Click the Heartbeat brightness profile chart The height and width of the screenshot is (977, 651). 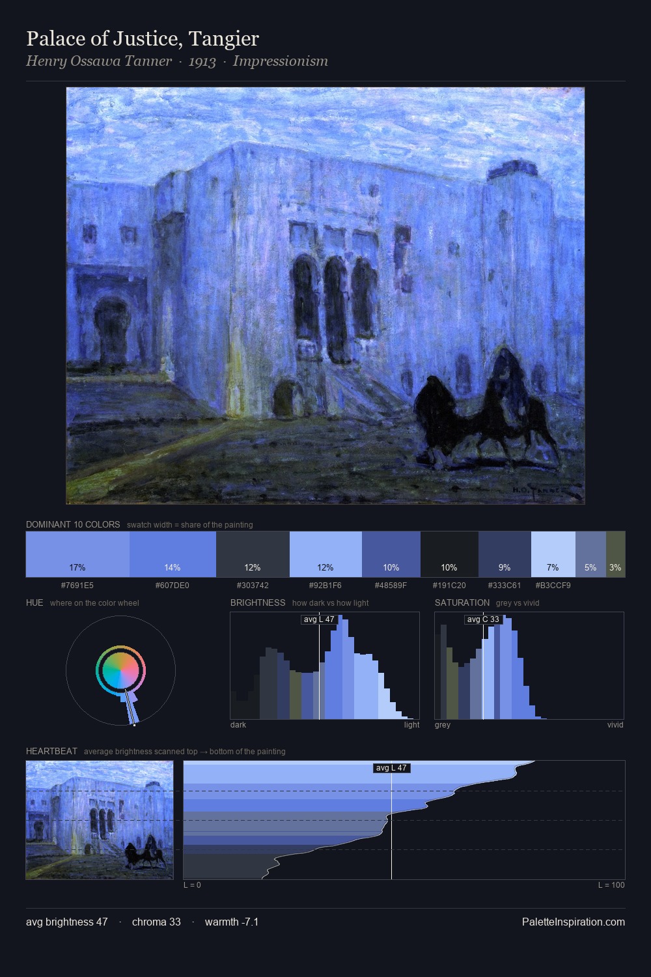(x=404, y=820)
